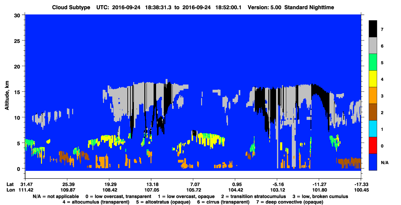
Task: Click the small black cloud cell above latitude 7.07
Action: pos(194,133)
